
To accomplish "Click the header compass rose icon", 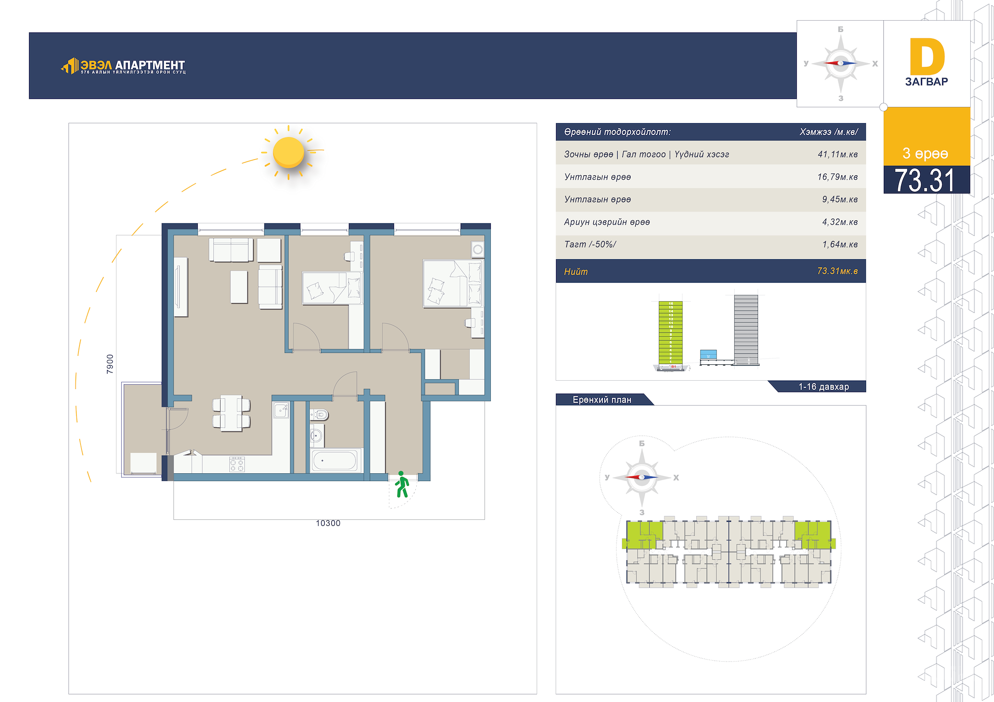I will click(840, 63).
